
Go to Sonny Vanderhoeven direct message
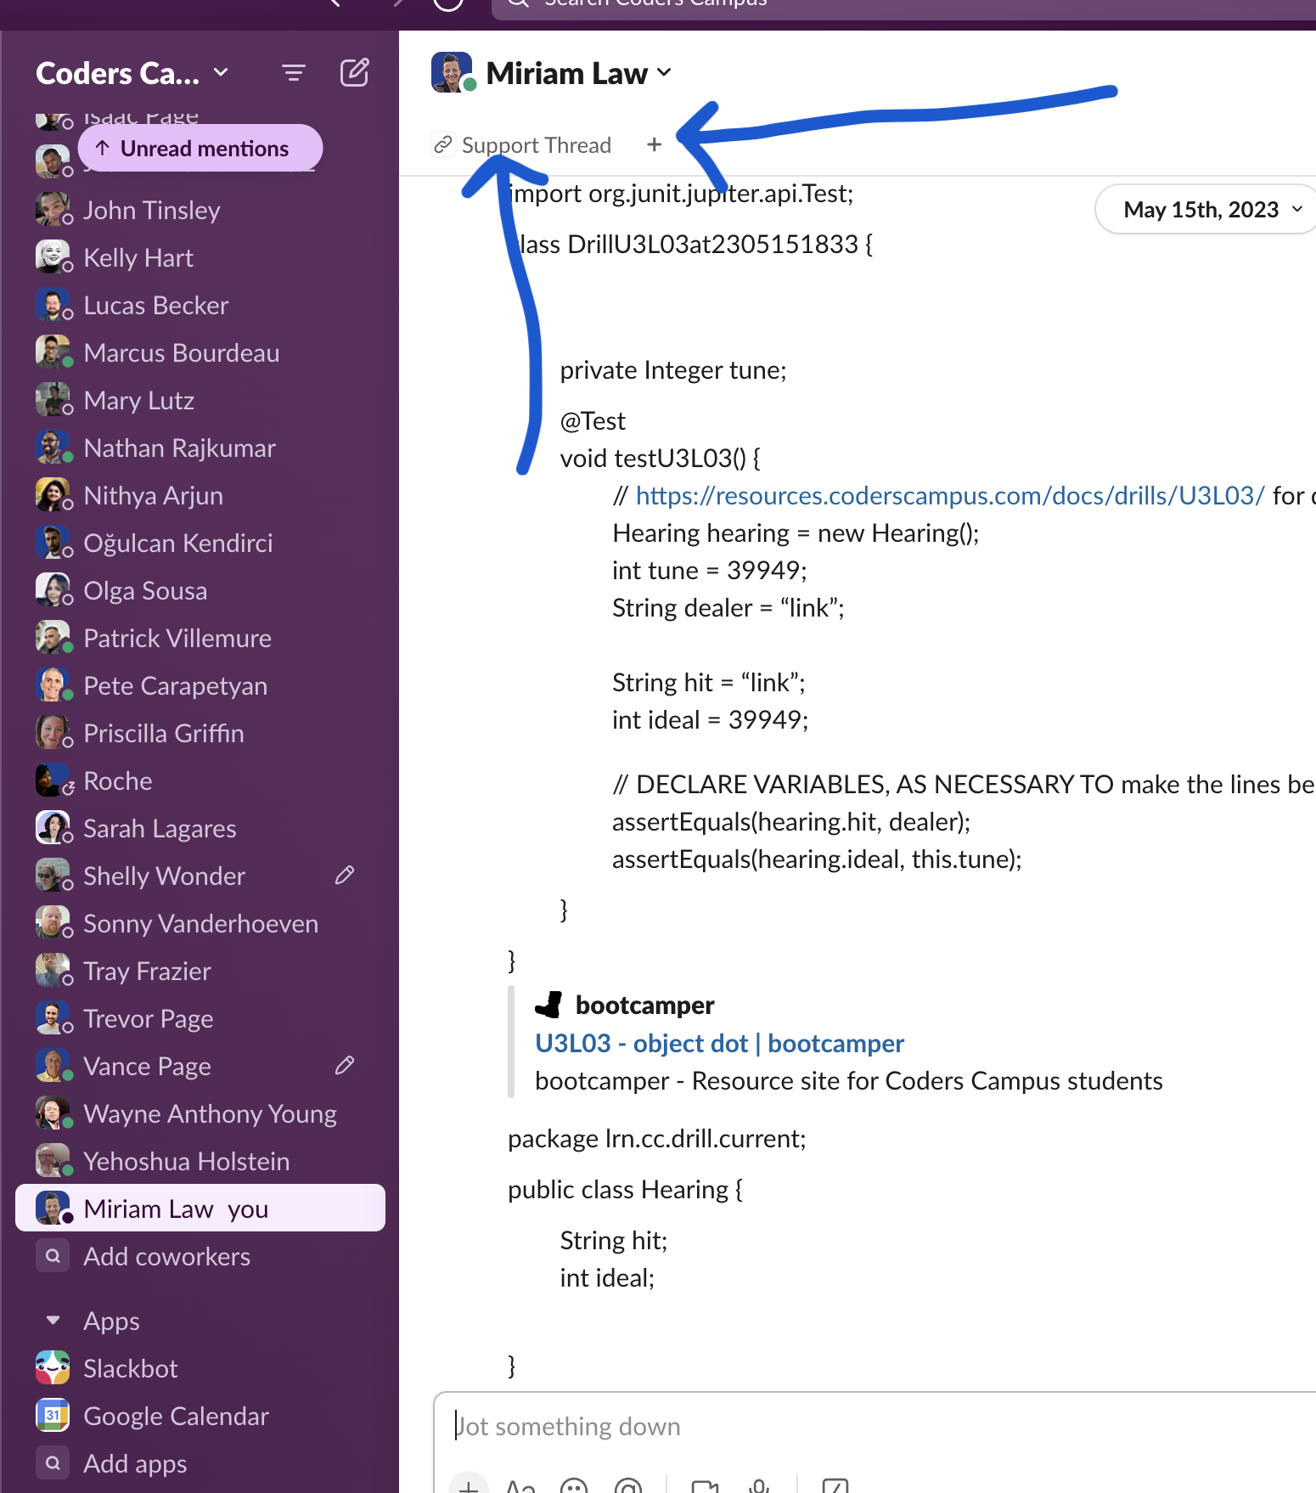tap(200, 923)
